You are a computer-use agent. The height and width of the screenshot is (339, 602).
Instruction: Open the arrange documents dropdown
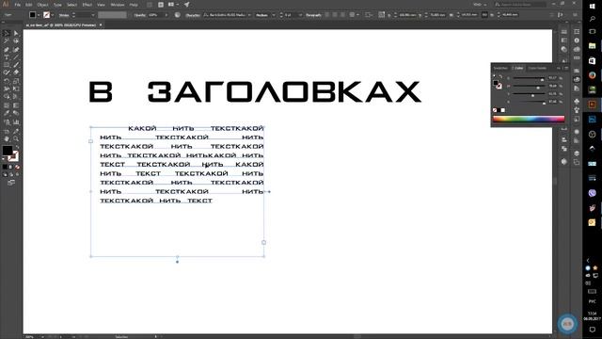coord(173,5)
